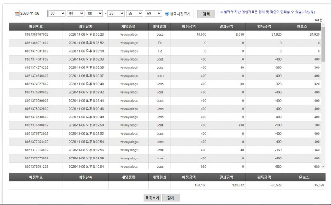Click the 69 건 record count
Screen dimensions: 331x205
pos(319,20)
